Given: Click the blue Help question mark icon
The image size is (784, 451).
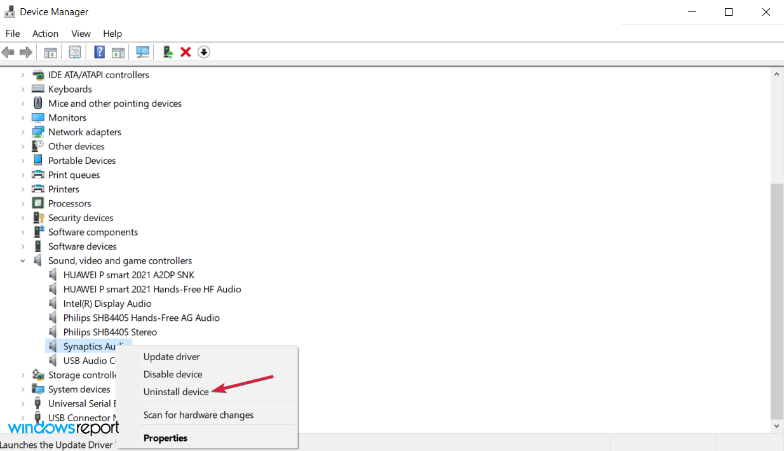Looking at the screenshot, I should tap(100, 52).
